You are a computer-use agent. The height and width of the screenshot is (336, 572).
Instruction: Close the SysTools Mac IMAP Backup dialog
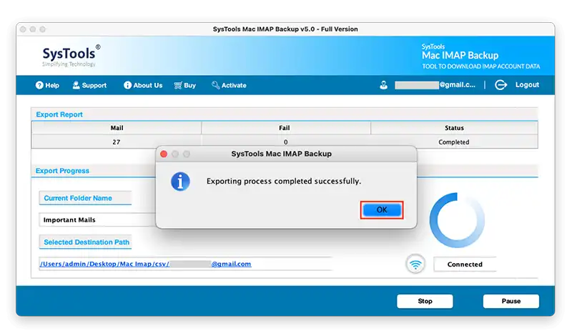pos(164,154)
